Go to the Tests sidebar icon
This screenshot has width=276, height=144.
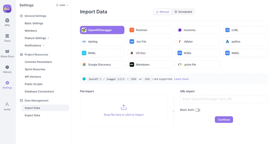coord(7,36)
